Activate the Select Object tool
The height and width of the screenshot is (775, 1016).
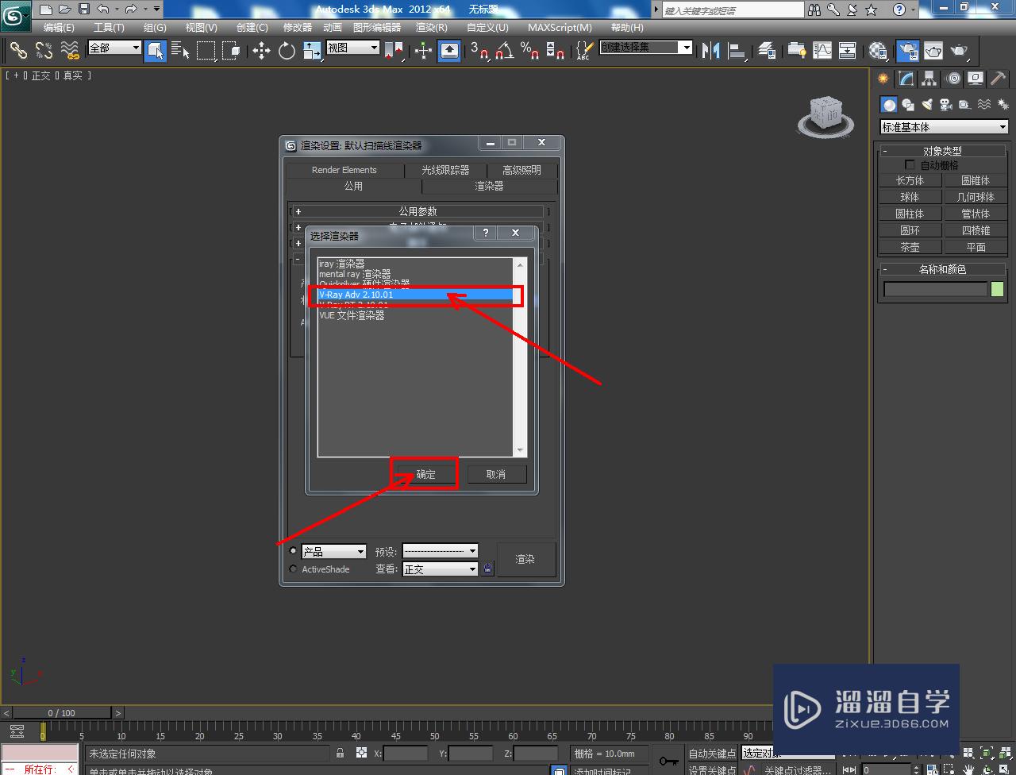click(x=156, y=51)
